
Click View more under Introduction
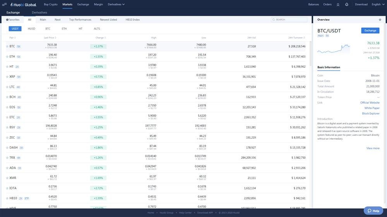click(x=373, y=148)
